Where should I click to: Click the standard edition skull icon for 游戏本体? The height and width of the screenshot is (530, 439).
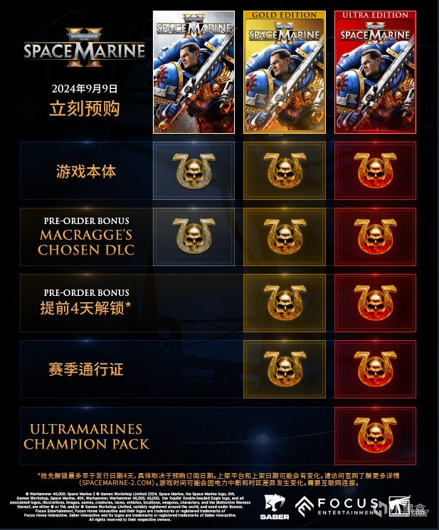(194, 170)
